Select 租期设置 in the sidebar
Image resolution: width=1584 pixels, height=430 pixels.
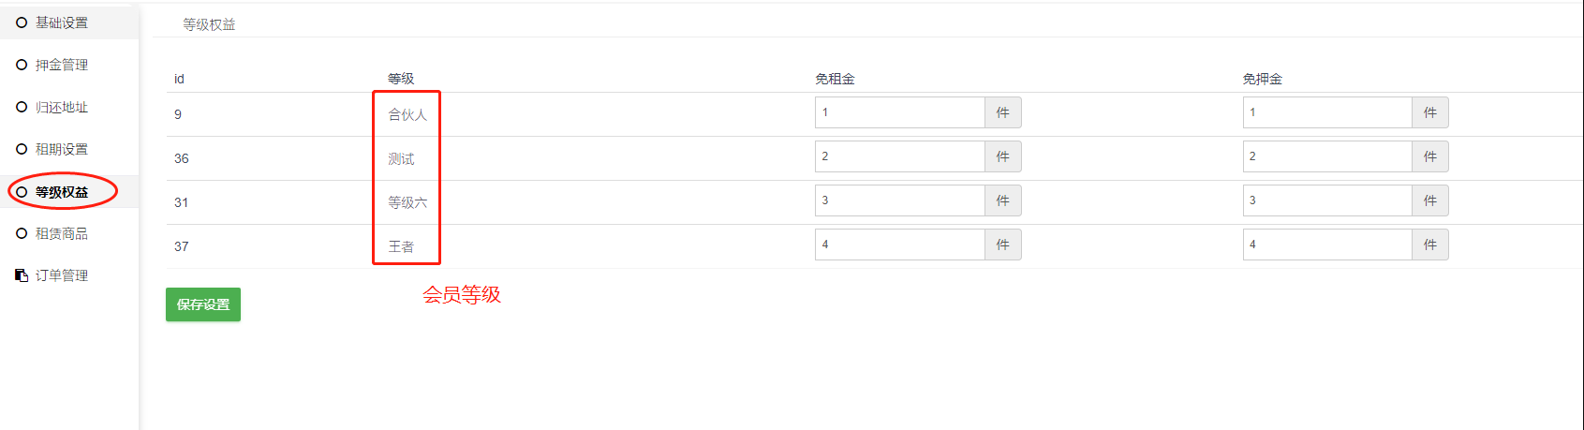pos(62,149)
